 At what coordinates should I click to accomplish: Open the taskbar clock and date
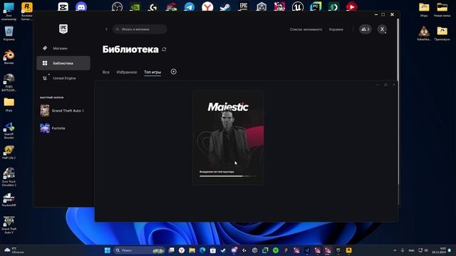pos(439,250)
